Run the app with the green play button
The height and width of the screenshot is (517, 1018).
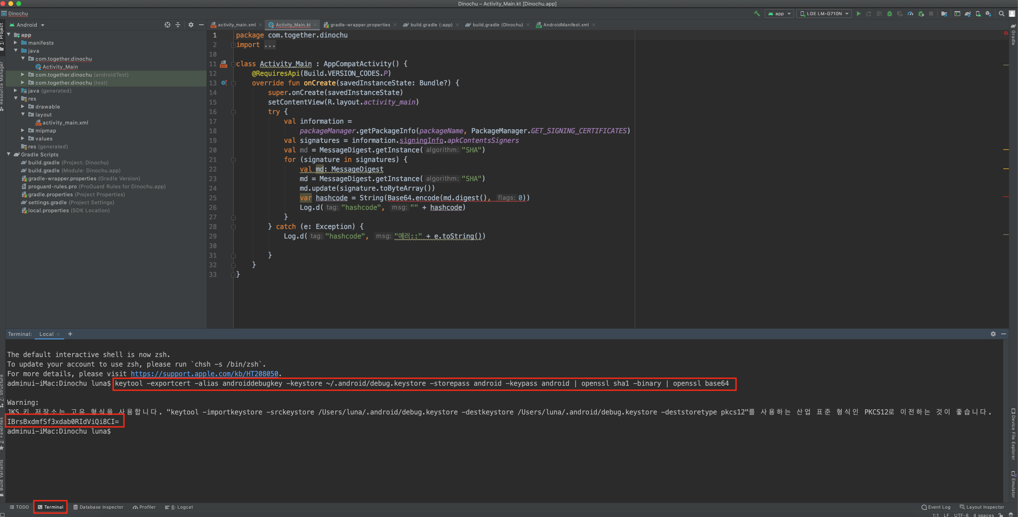click(859, 14)
